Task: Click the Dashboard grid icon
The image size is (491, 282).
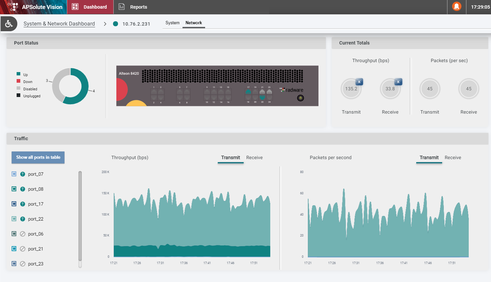Action: click(x=75, y=7)
